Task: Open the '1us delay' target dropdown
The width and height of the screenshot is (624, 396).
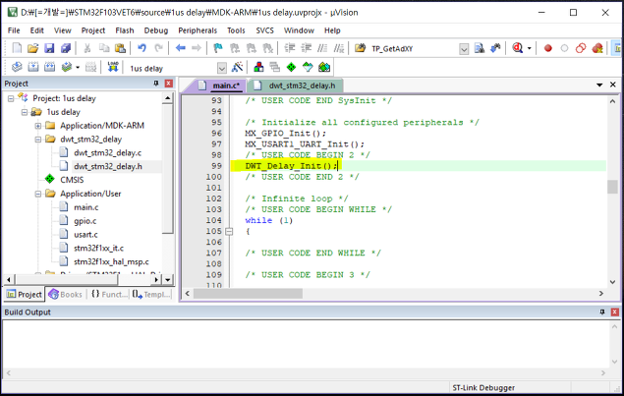Action: pos(222,68)
